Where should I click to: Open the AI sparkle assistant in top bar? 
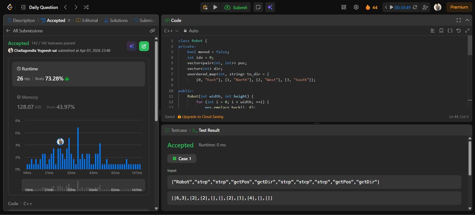coord(270,7)
